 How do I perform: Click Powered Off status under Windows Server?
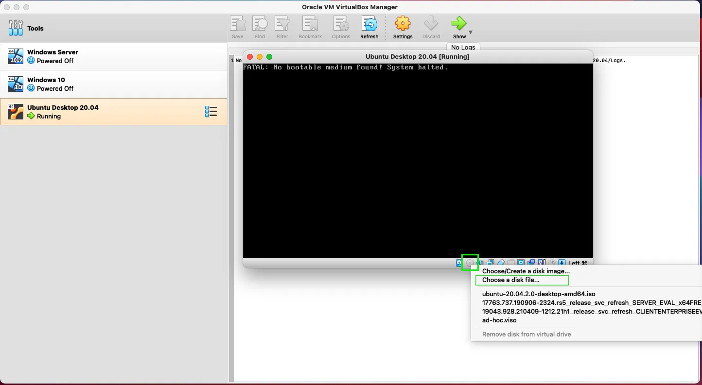(55, 61)
